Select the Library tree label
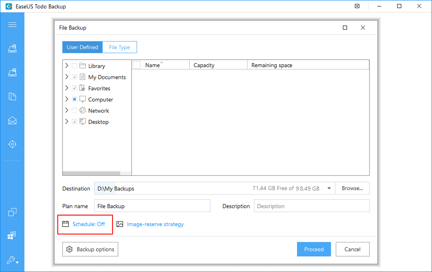Image resolution: width=432 pixels, height=272 pixels. click(97, 66)
